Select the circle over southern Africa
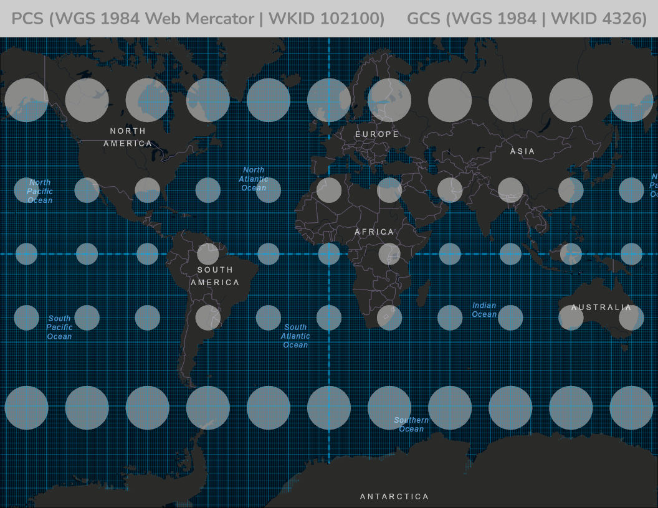The image size is (658, 508). (389, 317)
